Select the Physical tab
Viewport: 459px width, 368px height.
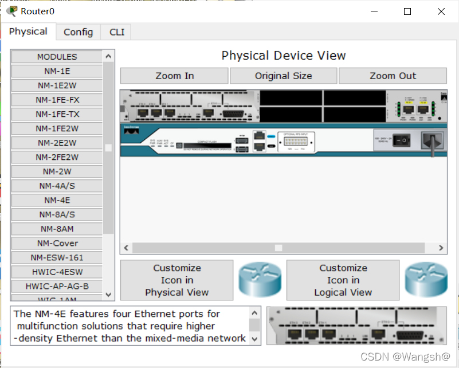pos(28,32)
